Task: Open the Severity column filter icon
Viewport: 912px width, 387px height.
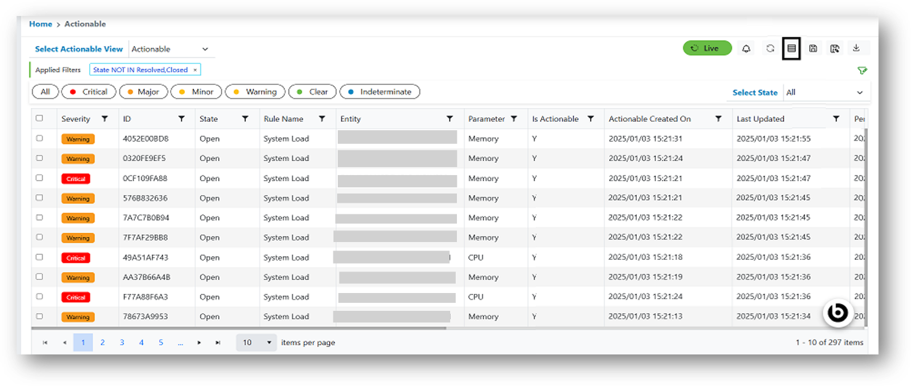Action: point(105,119)
